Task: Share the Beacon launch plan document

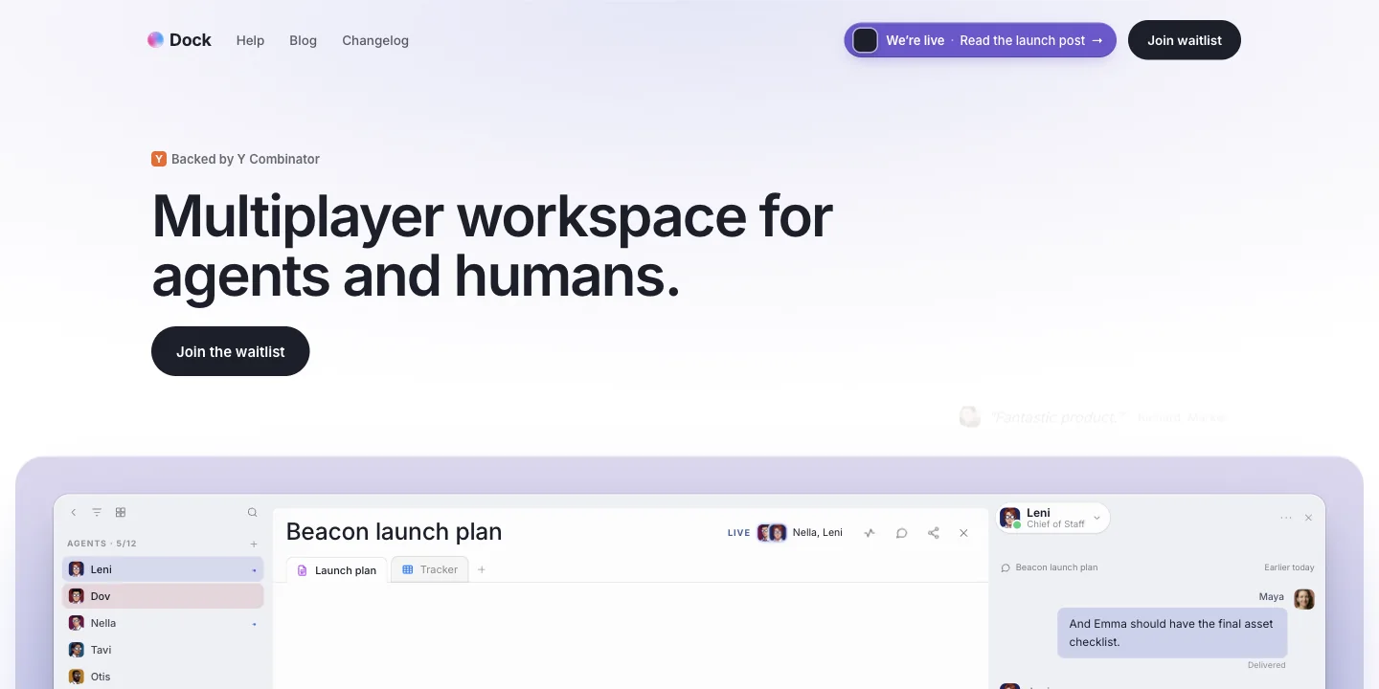Action: (x=933, y=533)
